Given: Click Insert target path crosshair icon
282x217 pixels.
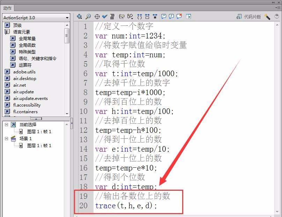Looking at the screenshot, I should 97,16.
